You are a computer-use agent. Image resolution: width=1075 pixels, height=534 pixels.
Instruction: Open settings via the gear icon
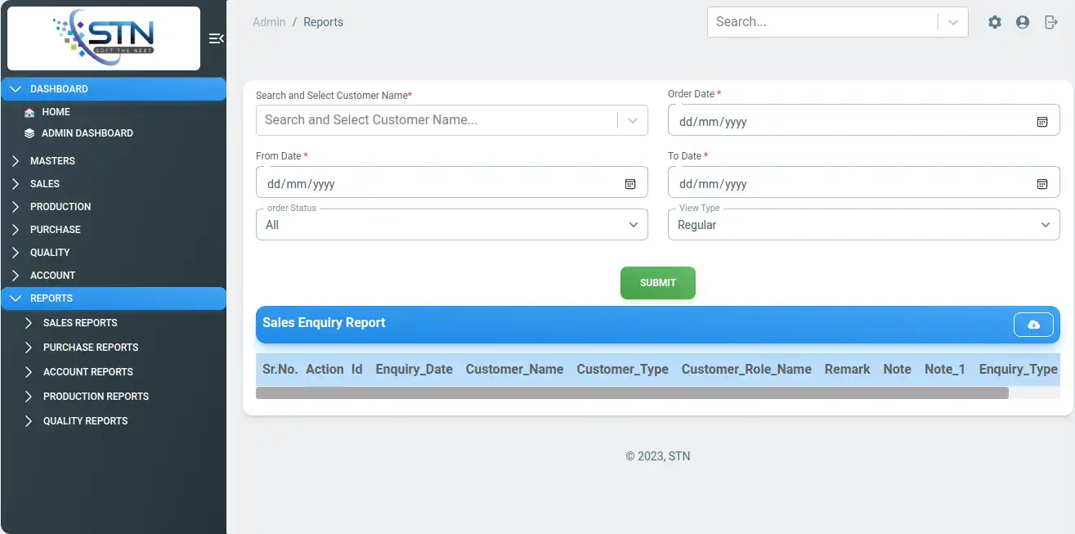point(994,22)
